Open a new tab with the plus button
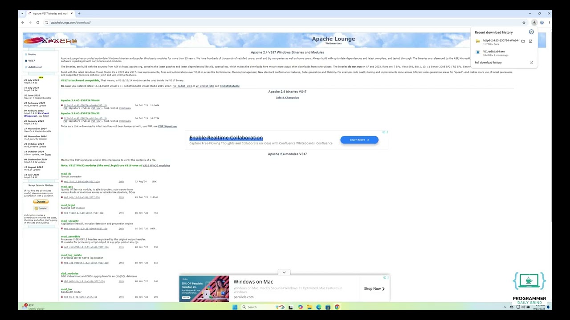The width and height of the screenshot is (570, 320). click(79, 14)
